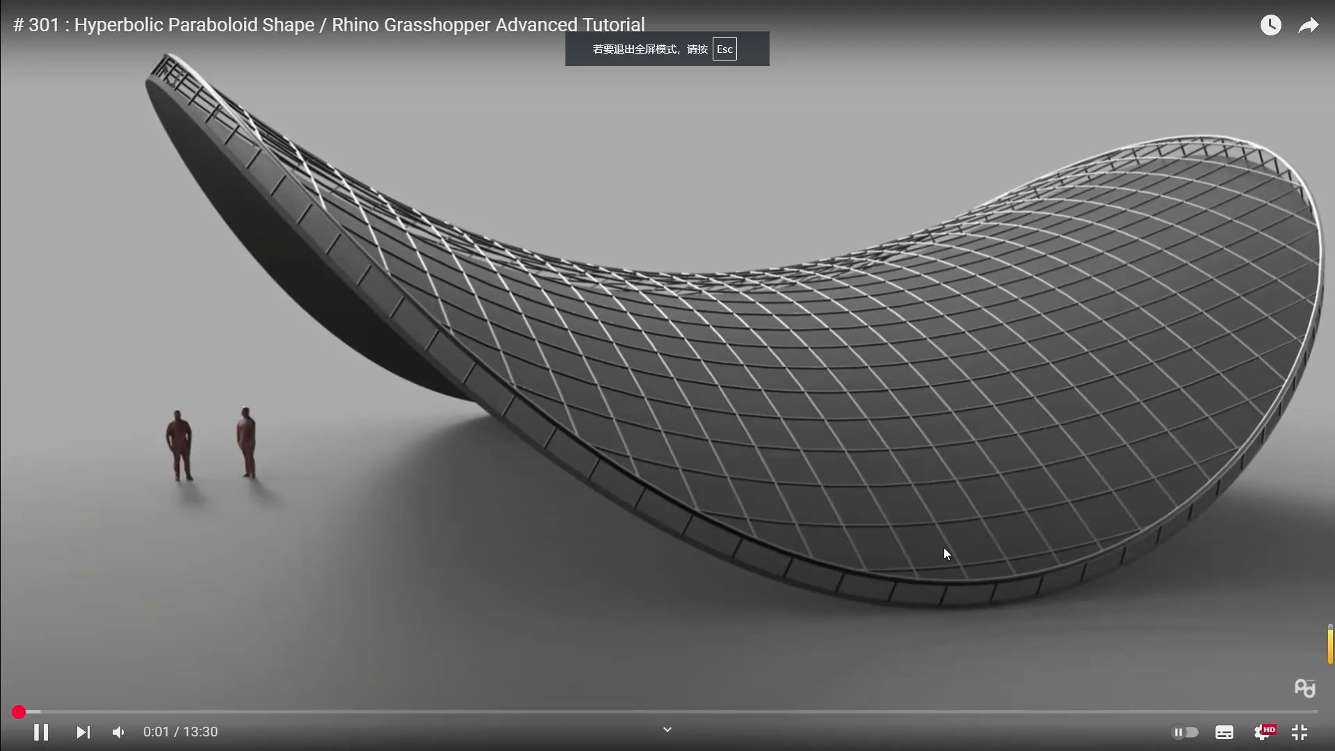Viewport: 1335px width, 751px height.
Task: Toggle subtitles/closed captions
Action: [x=1224, y=732]
